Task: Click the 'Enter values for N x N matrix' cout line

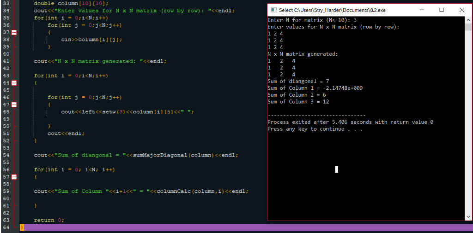Action: click(x=134, y=11)
